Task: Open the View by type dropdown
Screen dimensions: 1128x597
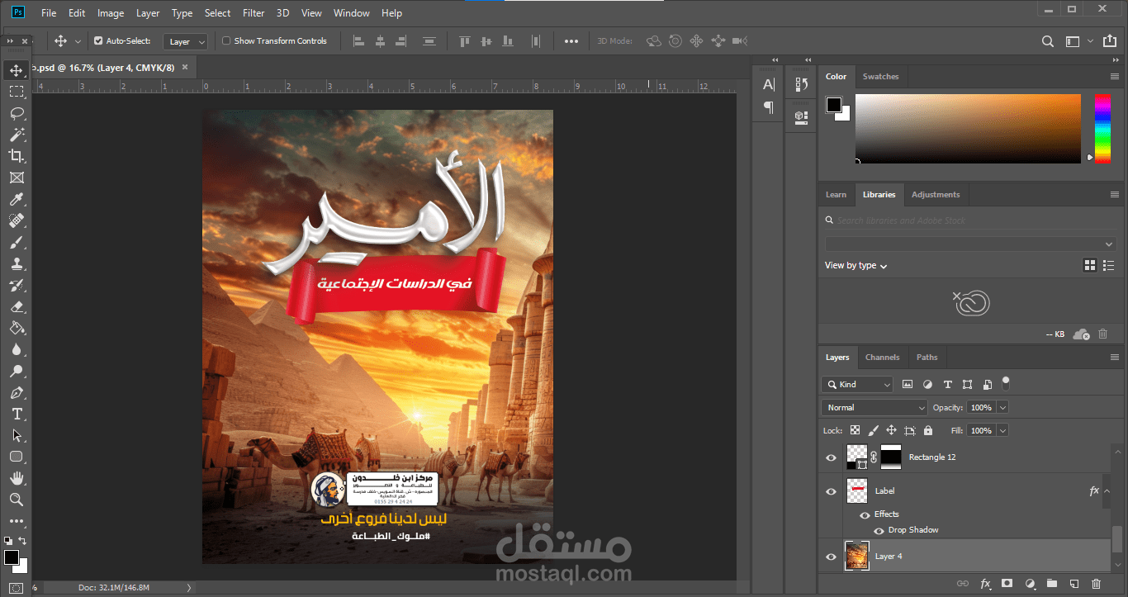Action: (x=855, y=266)
